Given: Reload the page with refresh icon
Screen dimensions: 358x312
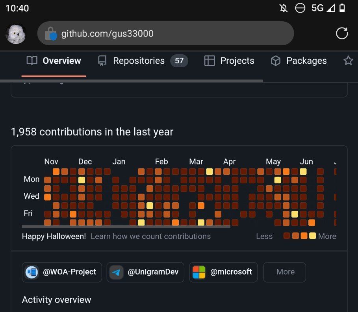Looking at the screenshot, I should (x=341, y=33).
